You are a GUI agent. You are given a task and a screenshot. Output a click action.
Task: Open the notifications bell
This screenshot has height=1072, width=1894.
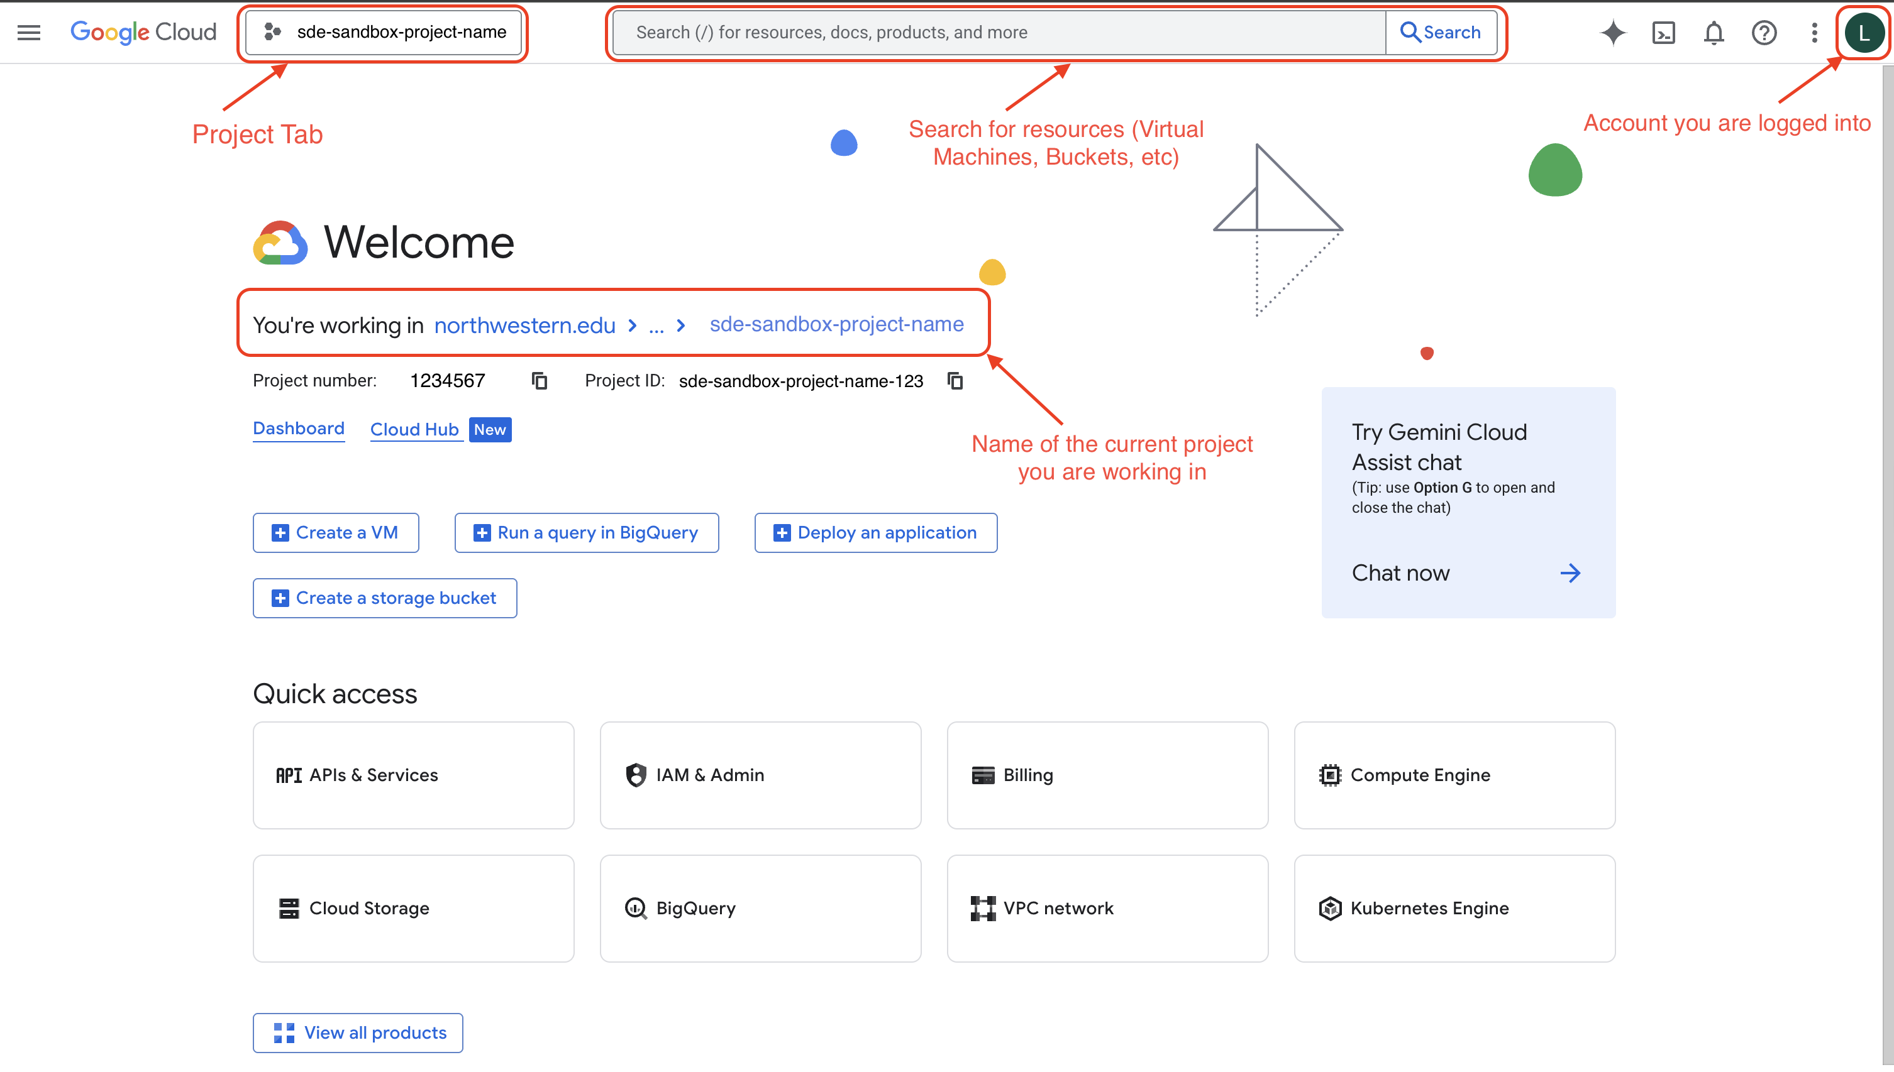1714,33
